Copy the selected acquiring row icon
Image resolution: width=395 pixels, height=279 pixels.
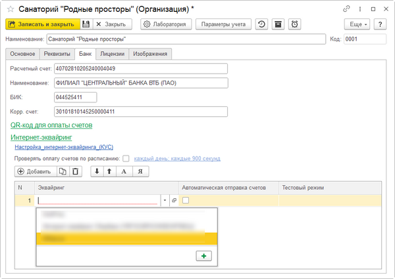click(63, 171)
